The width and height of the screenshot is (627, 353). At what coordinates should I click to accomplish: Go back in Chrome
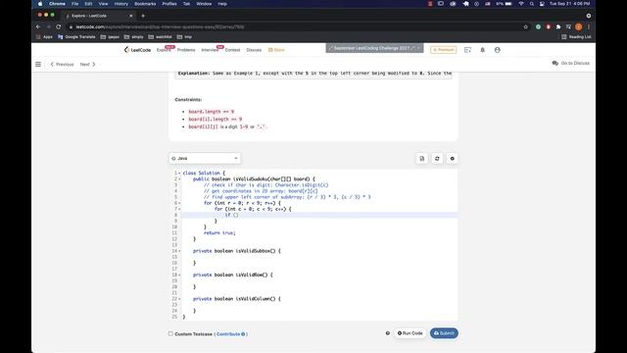point(38,26)
